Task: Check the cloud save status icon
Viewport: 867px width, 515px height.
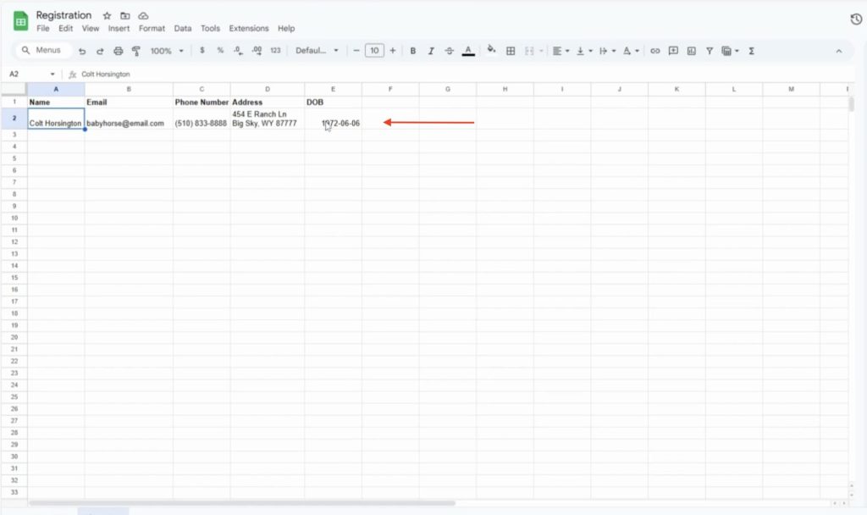Action: click(x=143, y=16)
